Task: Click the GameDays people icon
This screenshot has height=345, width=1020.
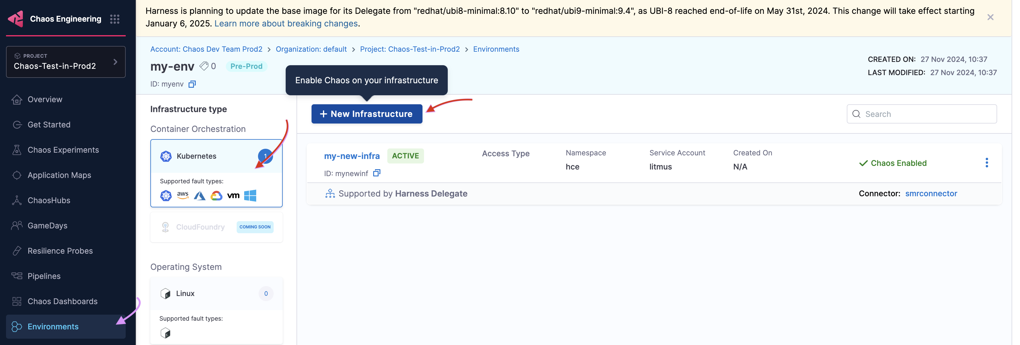Action: (17, 225)
